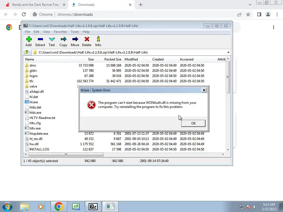Select the hl.dat file
The height and width of the screenshot is (212, 283).
tap(32, 97)
